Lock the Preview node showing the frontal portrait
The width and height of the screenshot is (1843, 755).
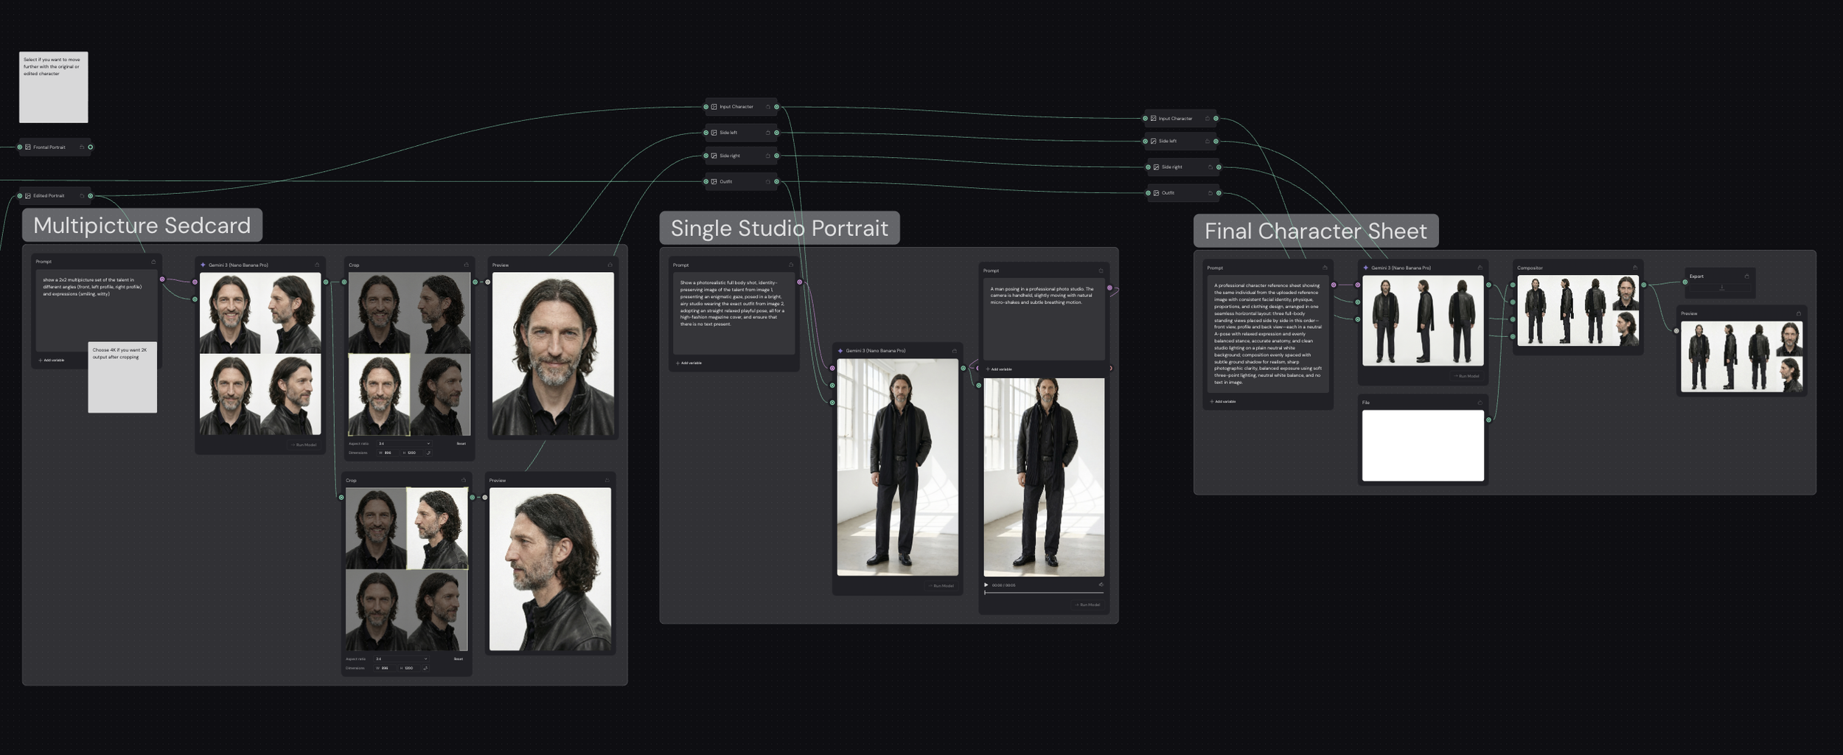[610, 265]
